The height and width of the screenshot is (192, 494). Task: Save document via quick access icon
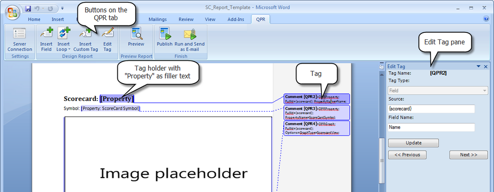[x=28, y=8]
